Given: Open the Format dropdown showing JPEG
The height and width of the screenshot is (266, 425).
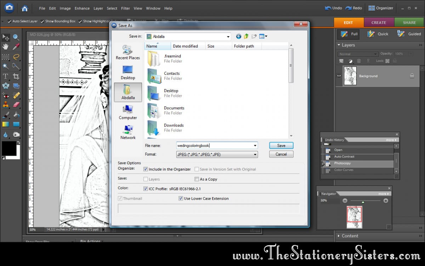Looking at the screenshot, I should click(x=255, y=154).
